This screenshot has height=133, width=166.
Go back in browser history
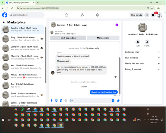(3, 8)
